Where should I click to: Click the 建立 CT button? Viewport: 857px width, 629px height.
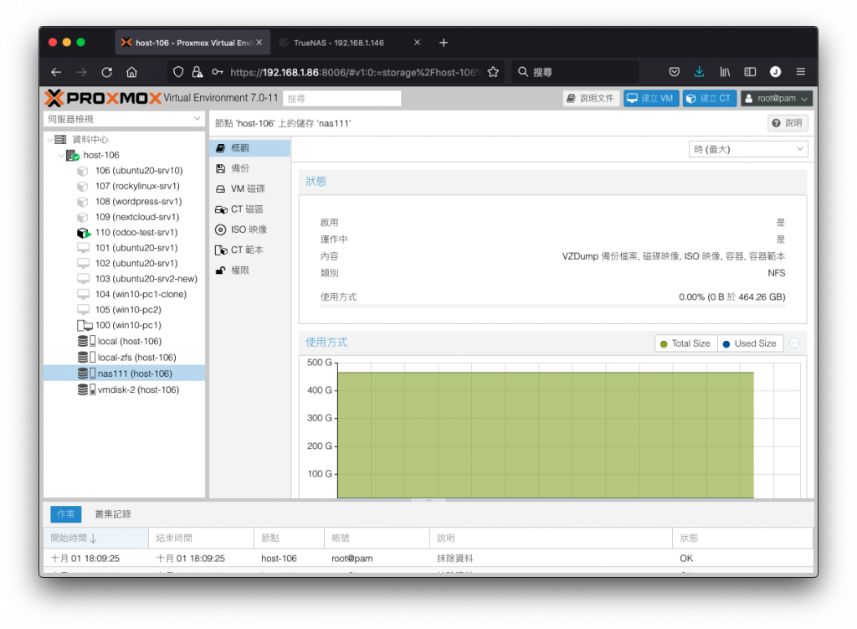710,99
